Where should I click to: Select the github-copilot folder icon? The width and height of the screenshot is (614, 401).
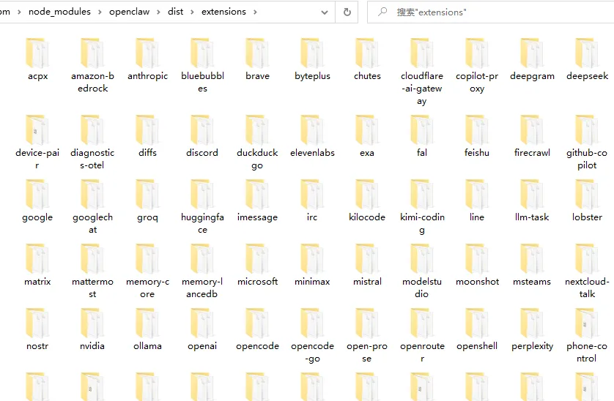587,130
